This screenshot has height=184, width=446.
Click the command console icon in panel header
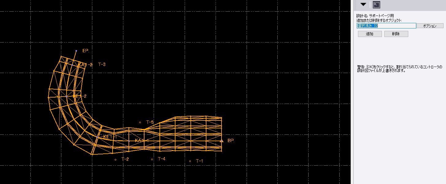[x=377, y=5]
